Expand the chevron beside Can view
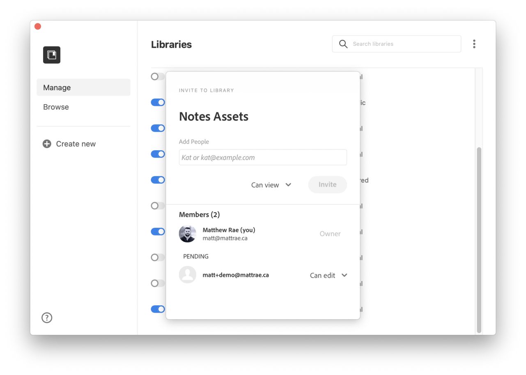The image size is (526, 375). (288, 185)
